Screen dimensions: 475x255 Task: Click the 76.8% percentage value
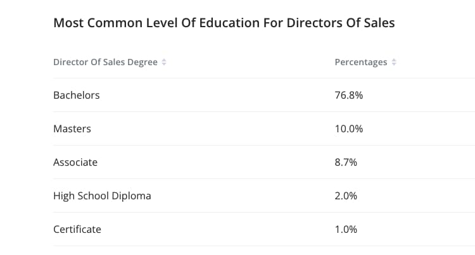coord(348,95)
